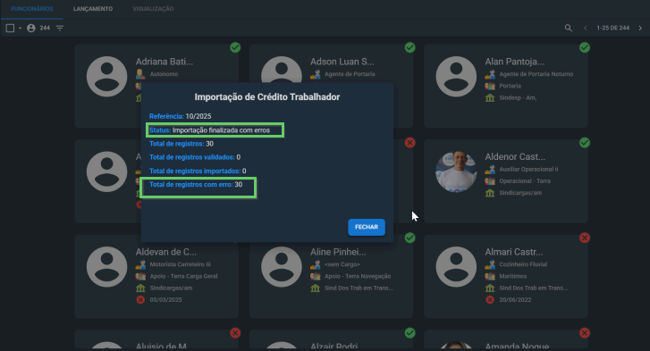650x351 pixels.
Task: Click green check badge on Aldenor Cast card
Action: (x=585, y=143)
